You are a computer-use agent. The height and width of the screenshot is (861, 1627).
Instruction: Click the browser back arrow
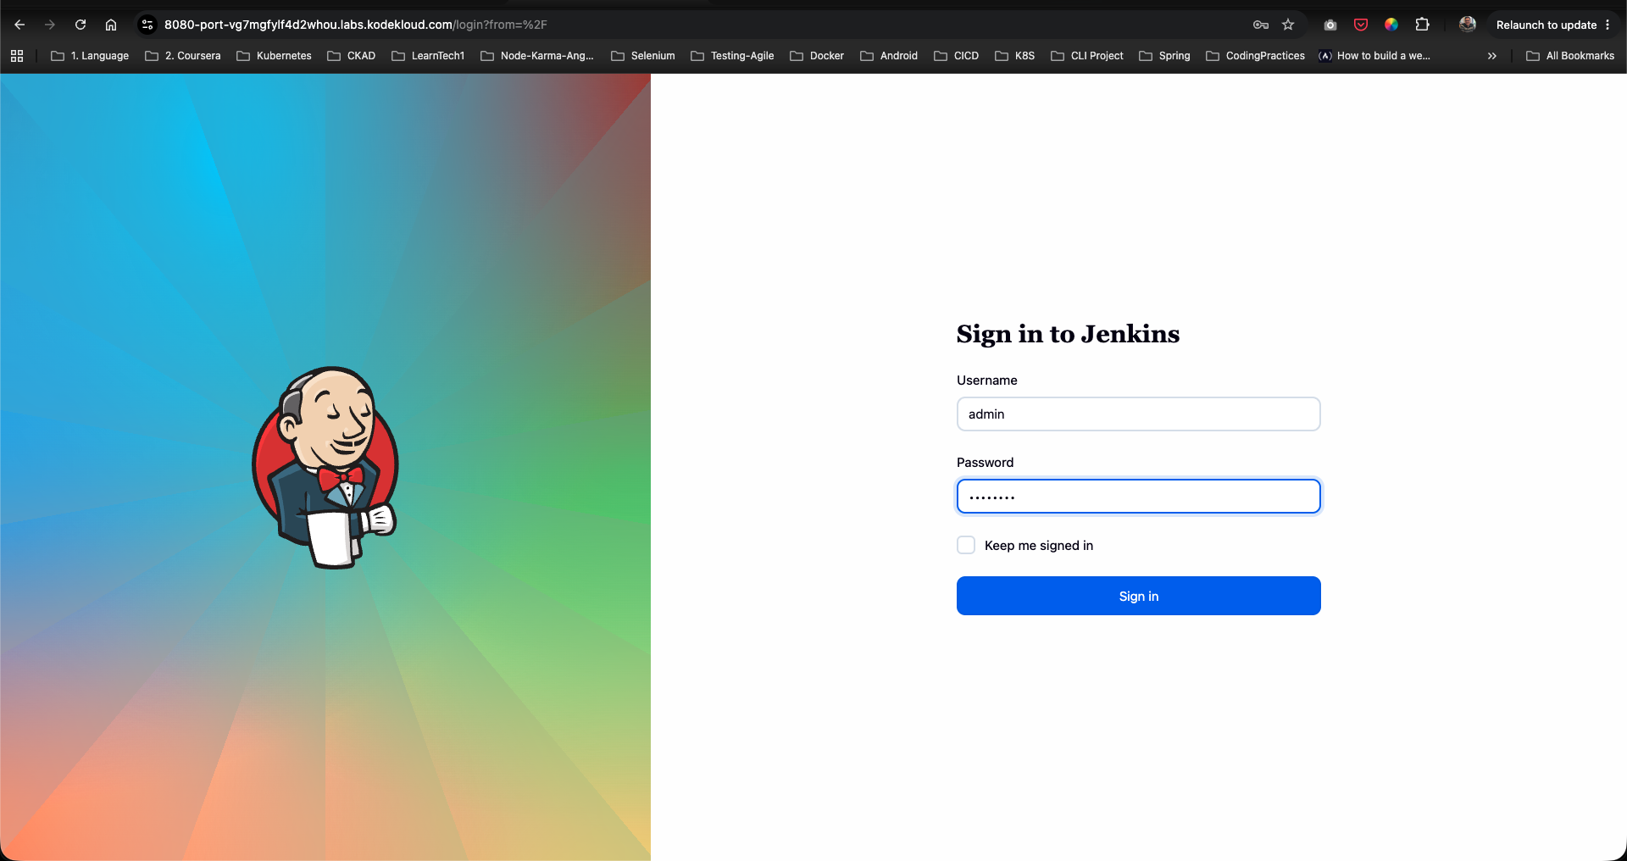point(19,25)
